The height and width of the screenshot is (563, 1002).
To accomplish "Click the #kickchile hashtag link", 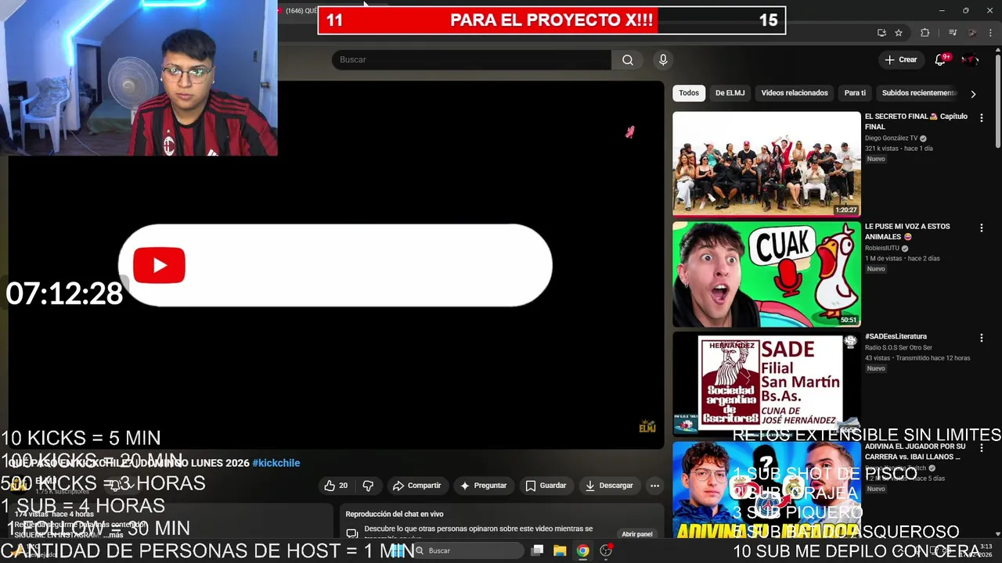I will [276, 463].
